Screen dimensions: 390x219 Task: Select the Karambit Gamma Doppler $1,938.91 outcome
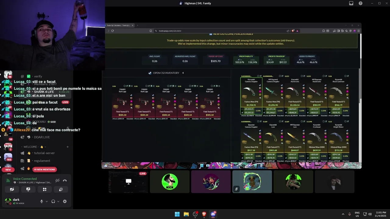pos(251,96)
